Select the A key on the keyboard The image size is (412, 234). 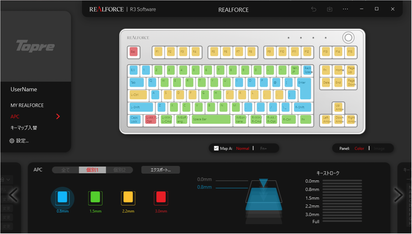[x=155, y=95]
